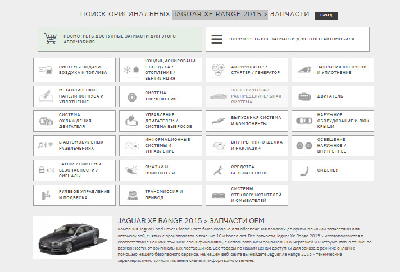Click the fuel pump icon for air and fuel systems
Screen dimensions: 400x272
[x=46, y=70]
